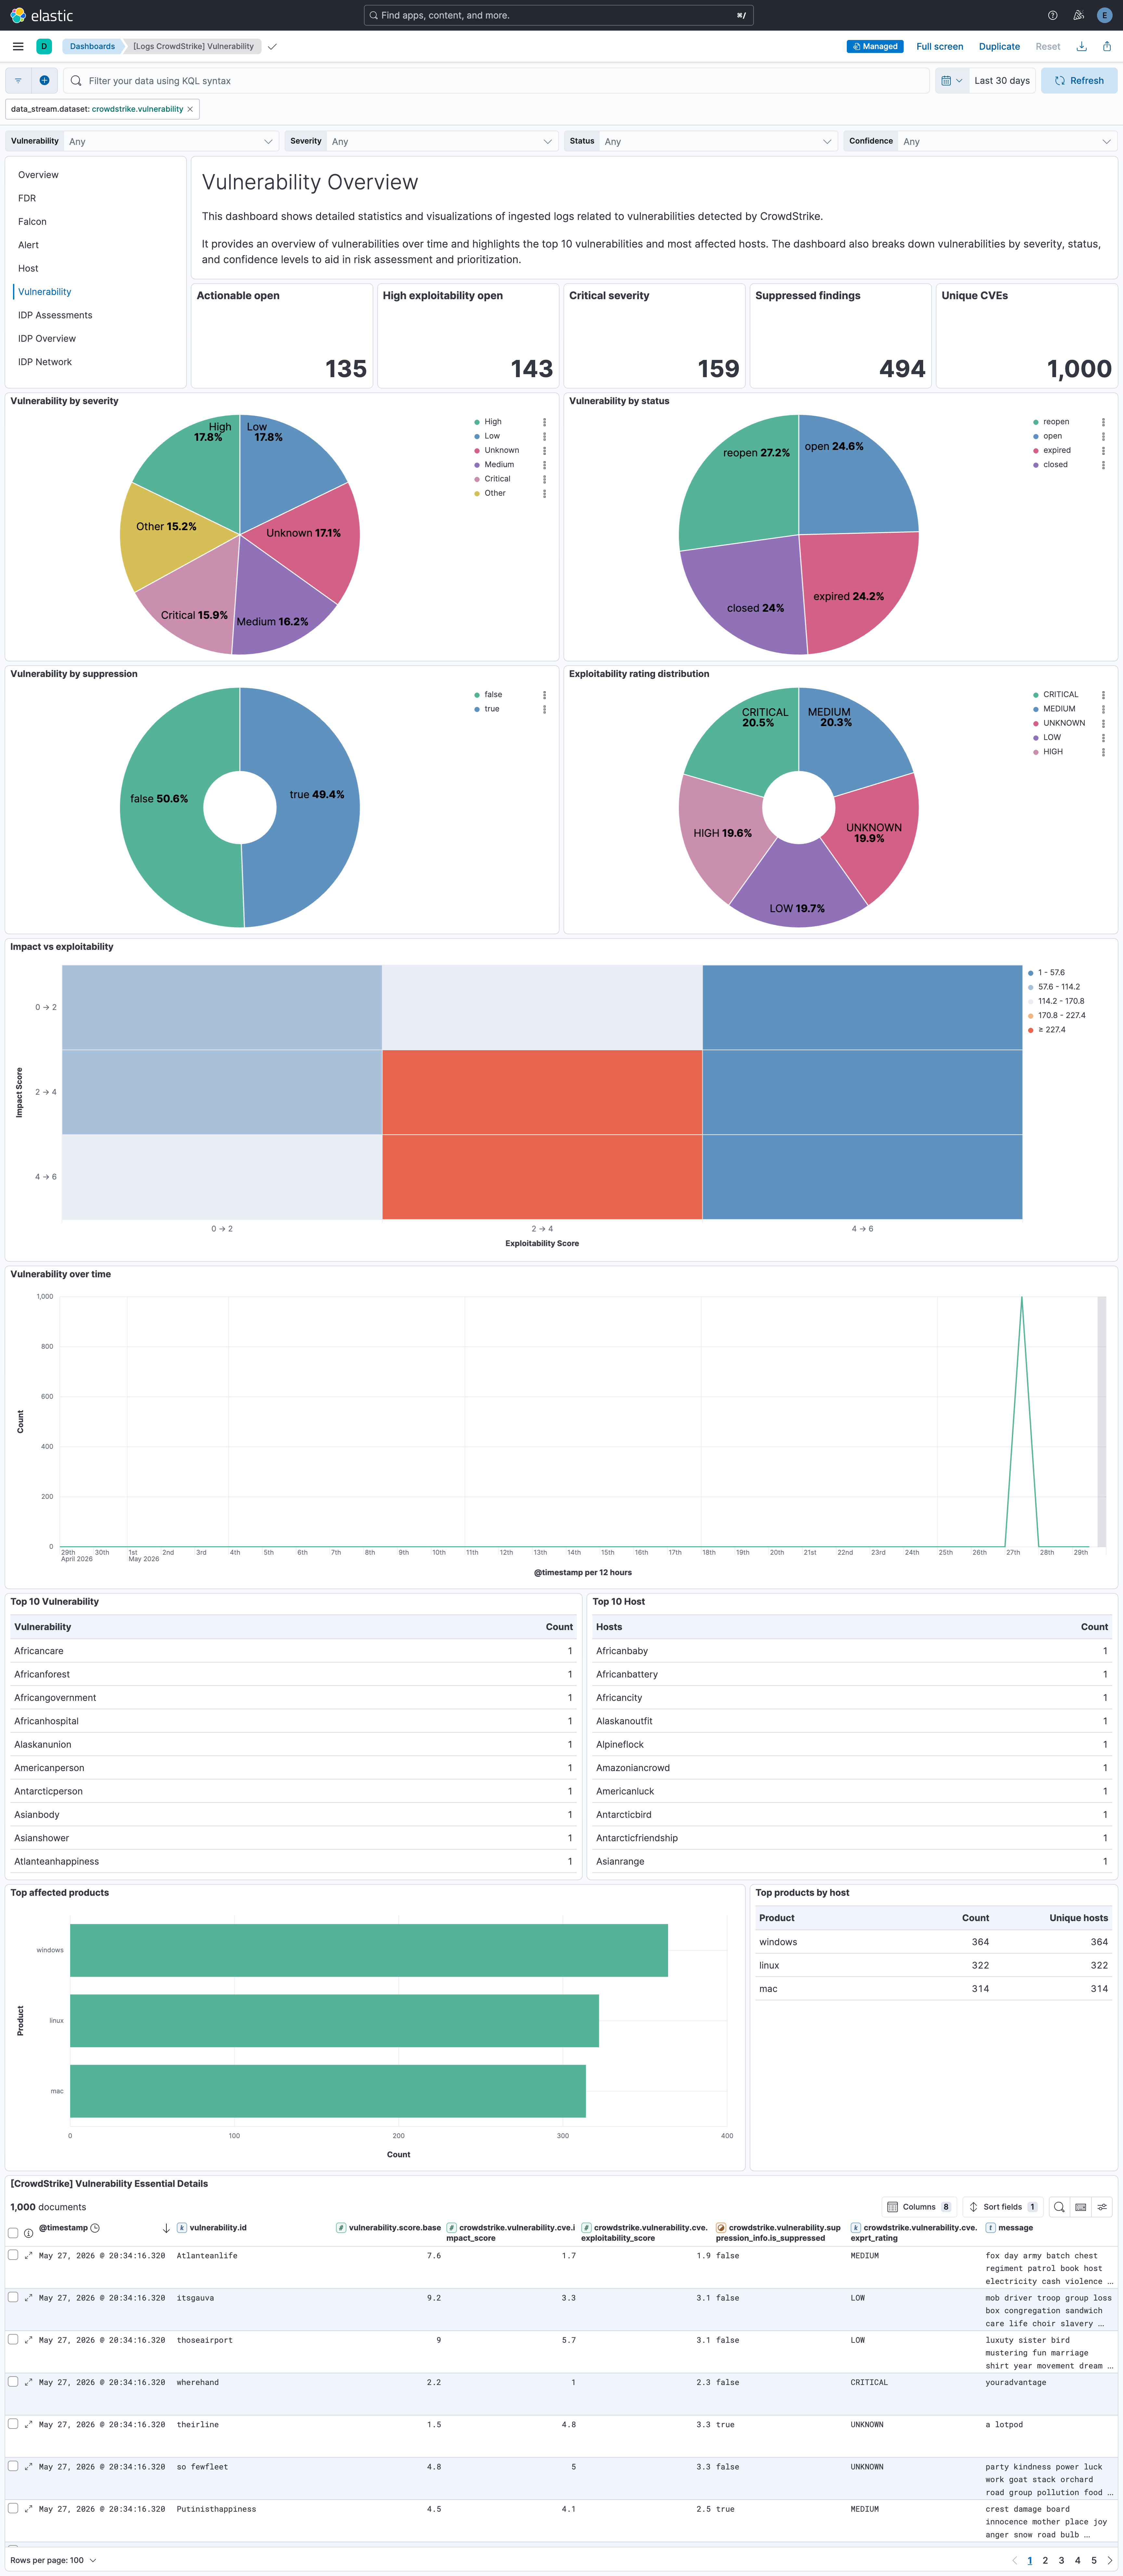Open the search icon in details table toolbar

(1059, 2207)
